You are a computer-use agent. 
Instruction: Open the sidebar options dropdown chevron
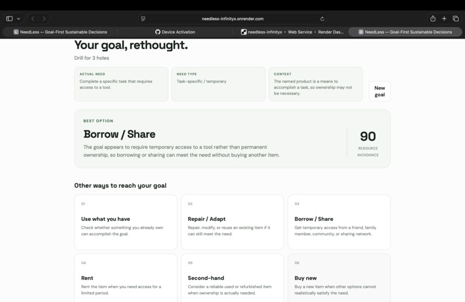[x=18, y=18]
